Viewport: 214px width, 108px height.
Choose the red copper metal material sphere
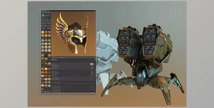(x=46, y=76)
